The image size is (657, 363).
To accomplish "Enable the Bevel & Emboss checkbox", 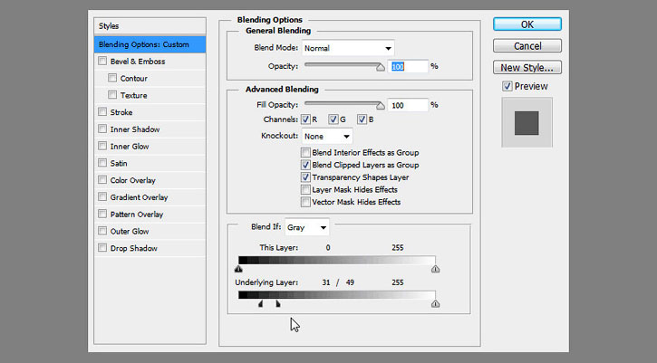I will point(102,62).
